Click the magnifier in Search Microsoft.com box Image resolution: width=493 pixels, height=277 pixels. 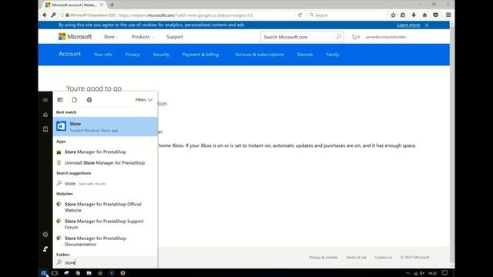pos(339,37)
